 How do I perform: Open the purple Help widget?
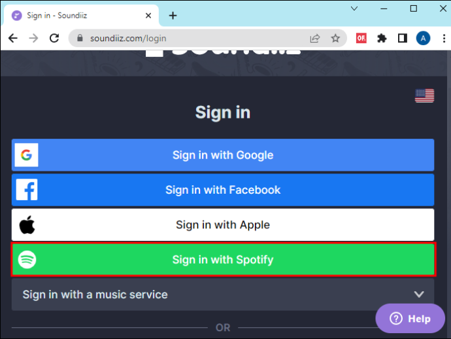(x=410, y=319)
